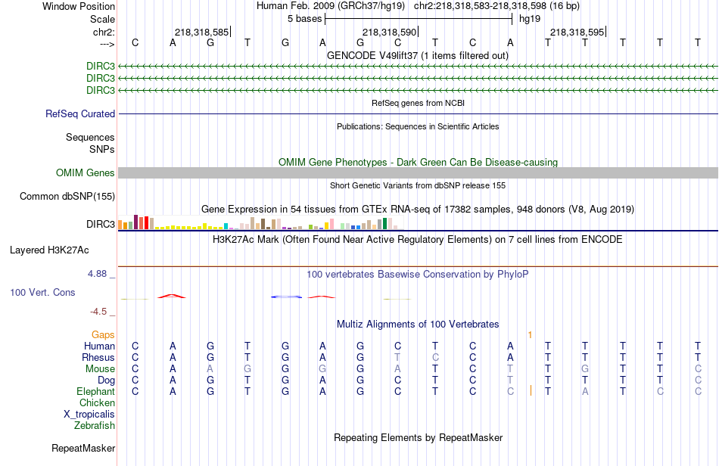Screen dimensions: 719x466
Task: Click the blue negative PhyloP conservation mark
Action: pyautogui.click(x=287, y=297)
